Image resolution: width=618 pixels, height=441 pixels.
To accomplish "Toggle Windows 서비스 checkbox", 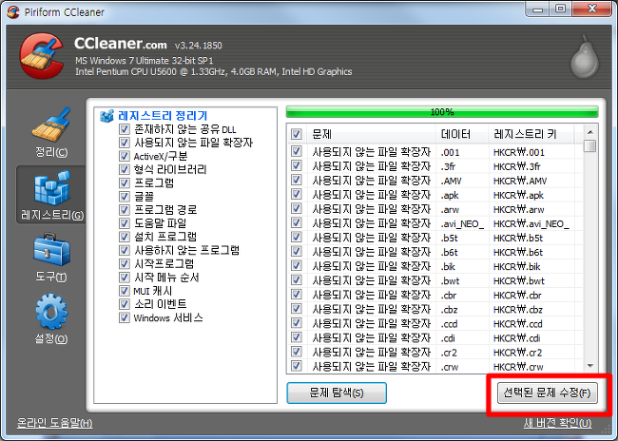I will coord(125,317).
